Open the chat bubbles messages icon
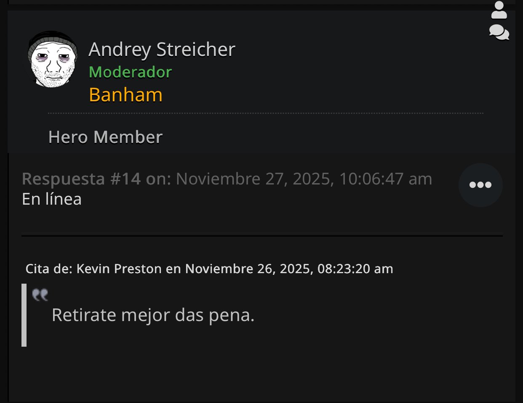 pos(499,32)
